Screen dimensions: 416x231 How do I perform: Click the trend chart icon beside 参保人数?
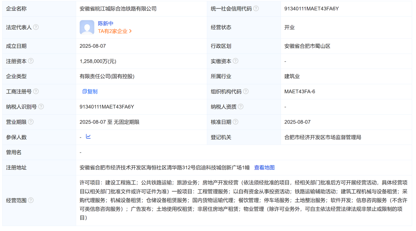click(x=87, y=137)
